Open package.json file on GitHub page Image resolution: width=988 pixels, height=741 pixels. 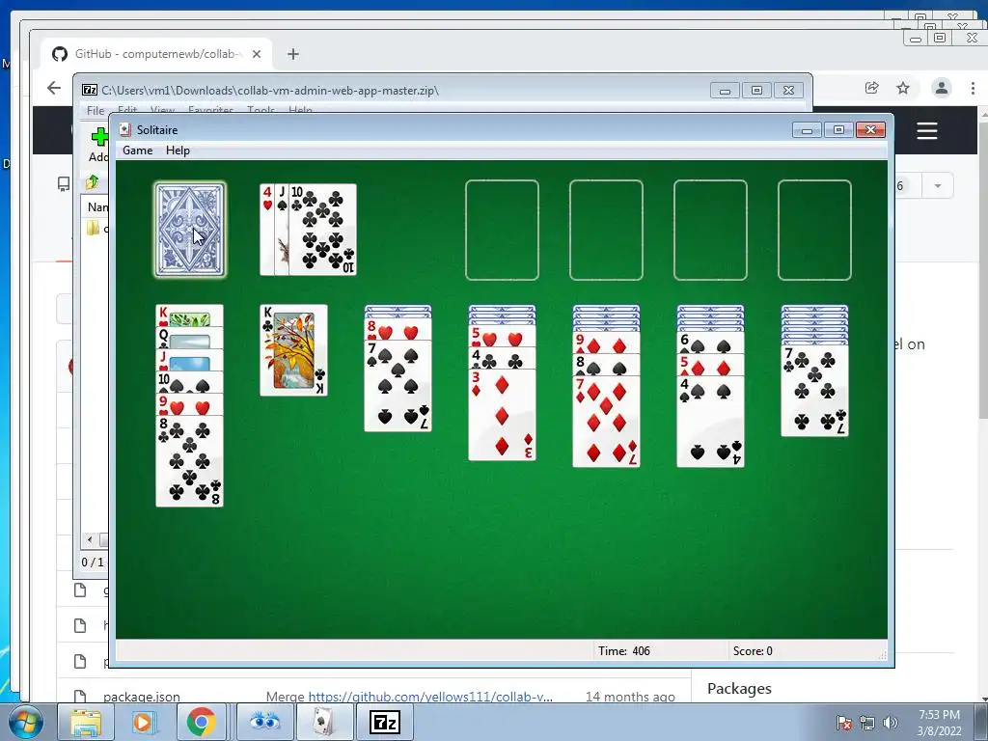point(142,697)
